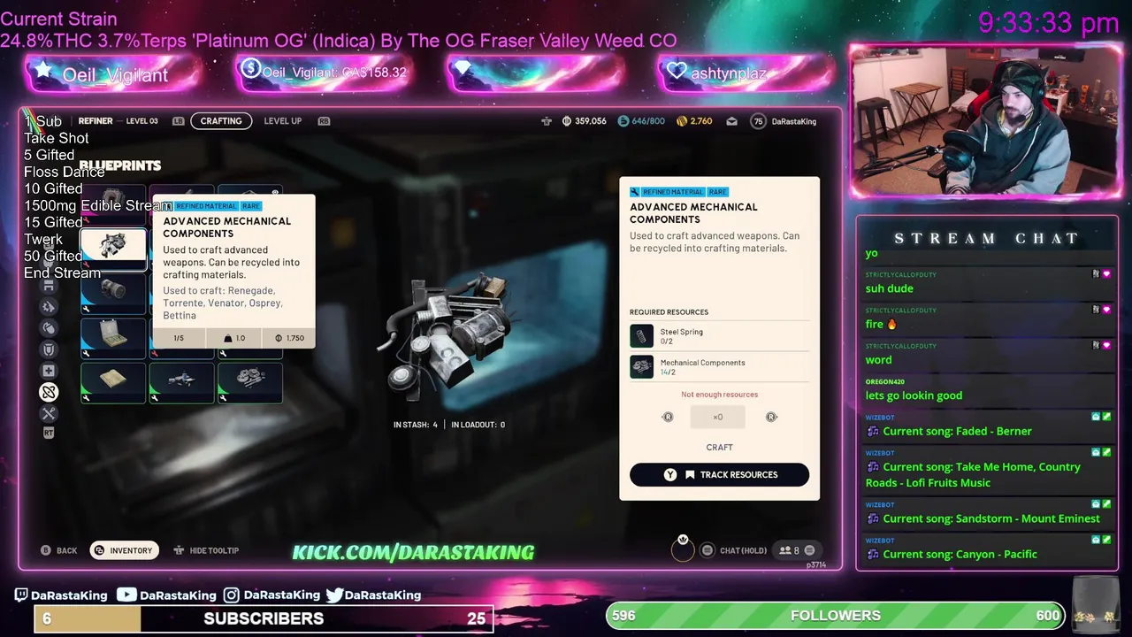Click the RB bumper prompt icon

(x=324, y=121)
